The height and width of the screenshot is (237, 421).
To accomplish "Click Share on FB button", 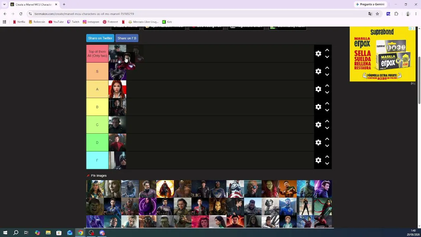I will [x=127, y=38].
